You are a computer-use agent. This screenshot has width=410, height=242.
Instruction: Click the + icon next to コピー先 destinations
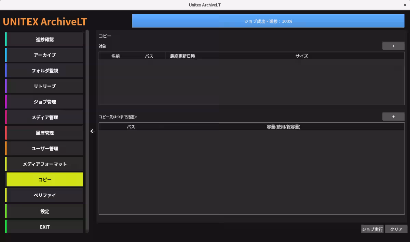pyautogui.click(x=393, y=117)
